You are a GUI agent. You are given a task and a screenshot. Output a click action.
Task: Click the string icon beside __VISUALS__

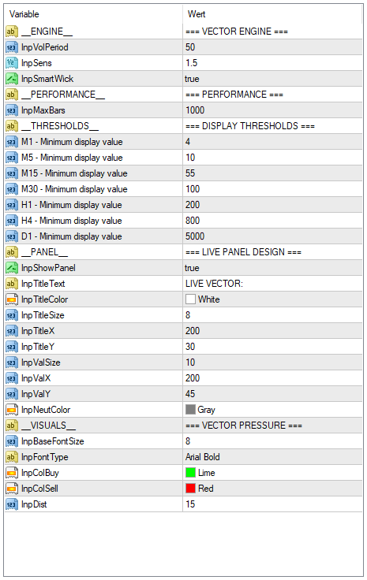[12, 426]
